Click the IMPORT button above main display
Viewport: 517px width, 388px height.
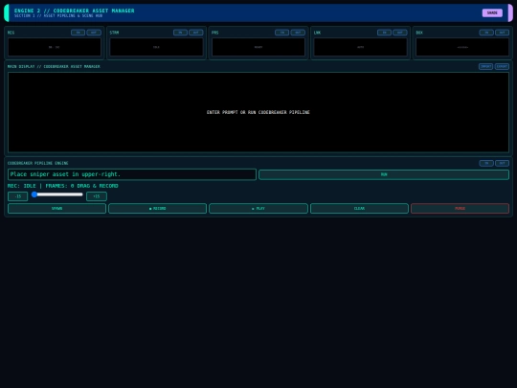coord(485,66)
